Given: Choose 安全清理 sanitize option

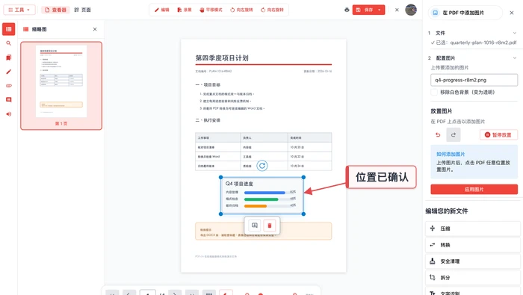Looking at the screenshot, I should (473, 261).
